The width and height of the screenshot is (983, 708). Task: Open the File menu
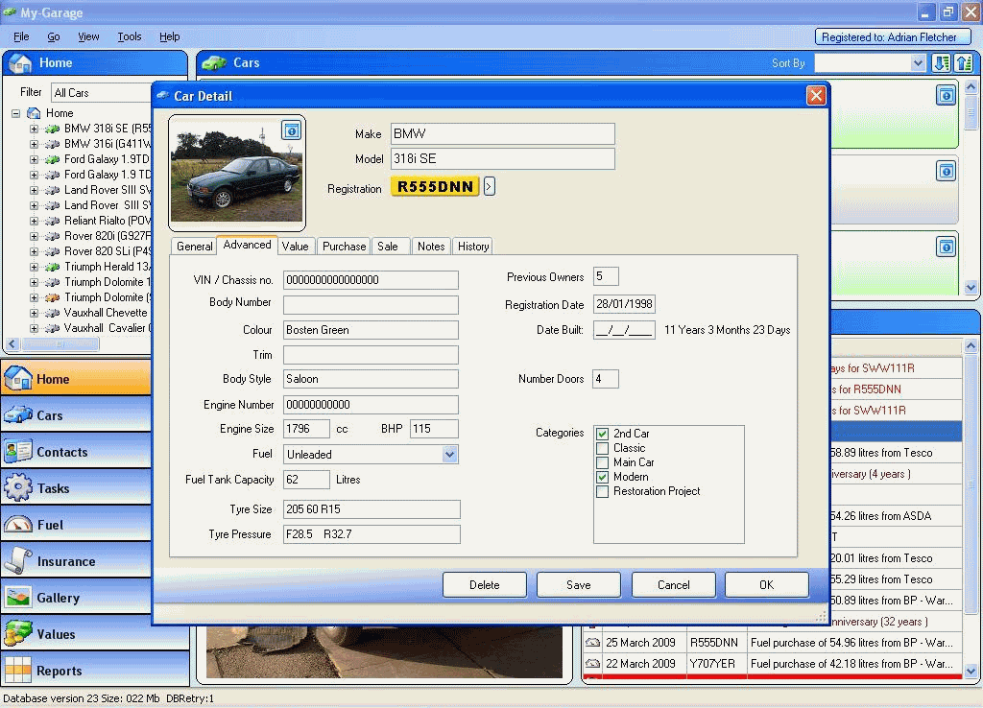[x=21, y=36]
